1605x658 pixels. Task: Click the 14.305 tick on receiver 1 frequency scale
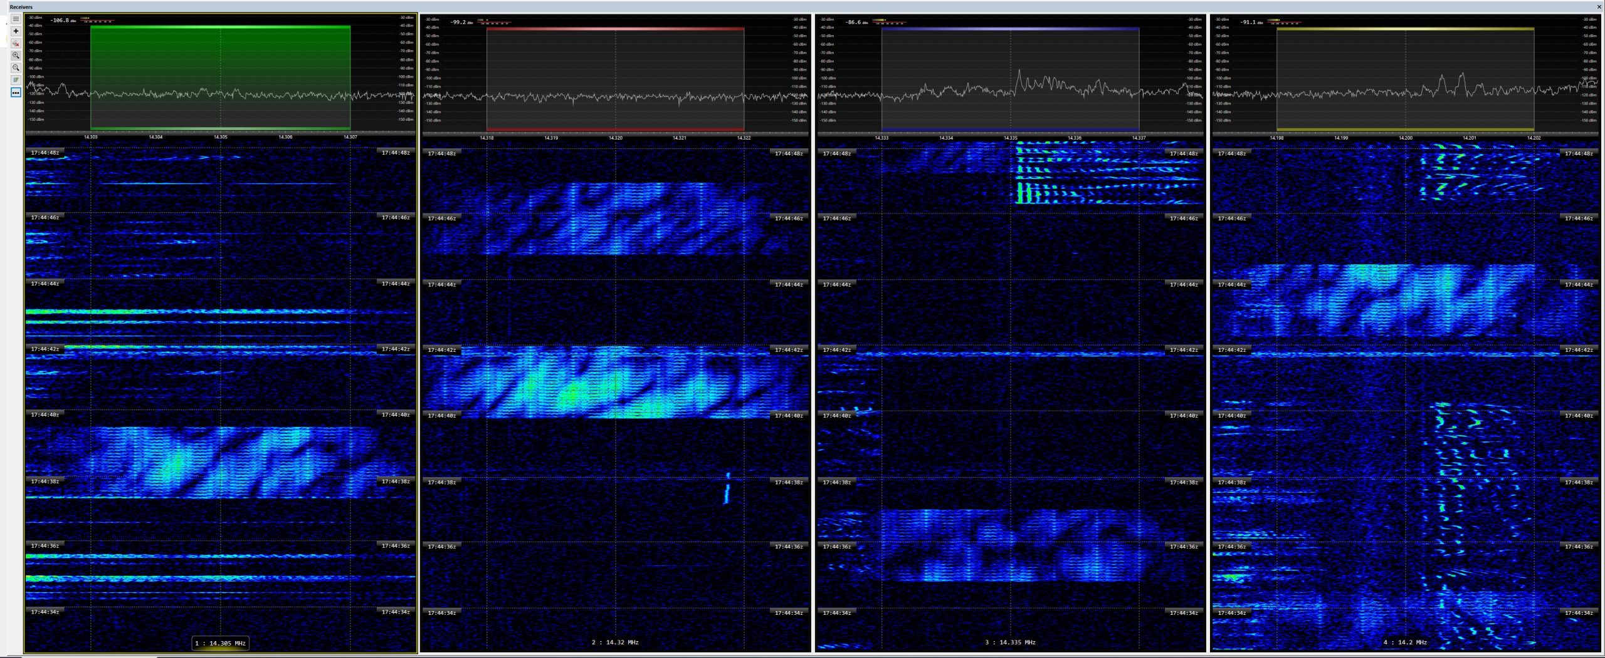220,136
